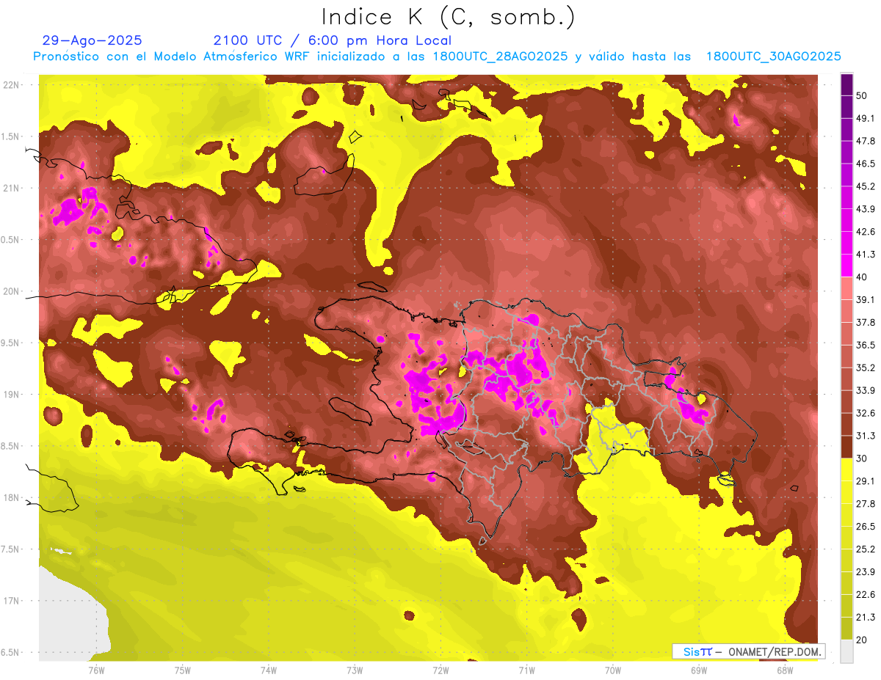Click the title 'Indice K (C, somb.)'
The width and height of the screenshot is (881, 680).
coord(449,17)
